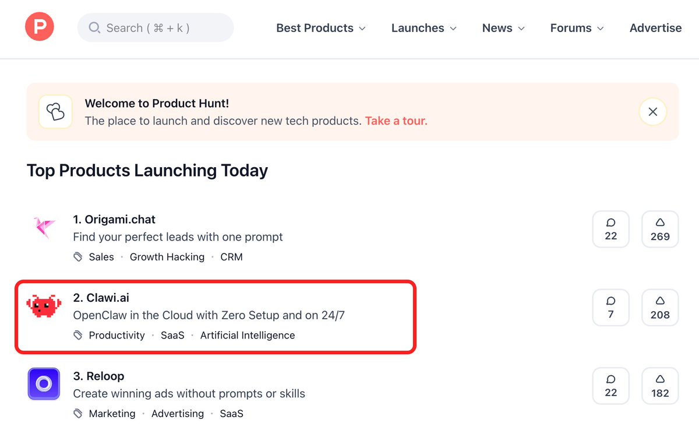Click the tag icon beside Sales
The width and height of the screenshot is (699, 441).
click(x=78, y=257)
